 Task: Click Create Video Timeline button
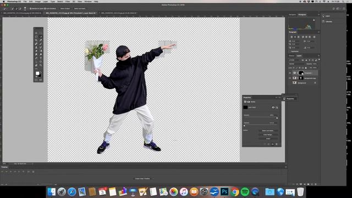(142, 179)
